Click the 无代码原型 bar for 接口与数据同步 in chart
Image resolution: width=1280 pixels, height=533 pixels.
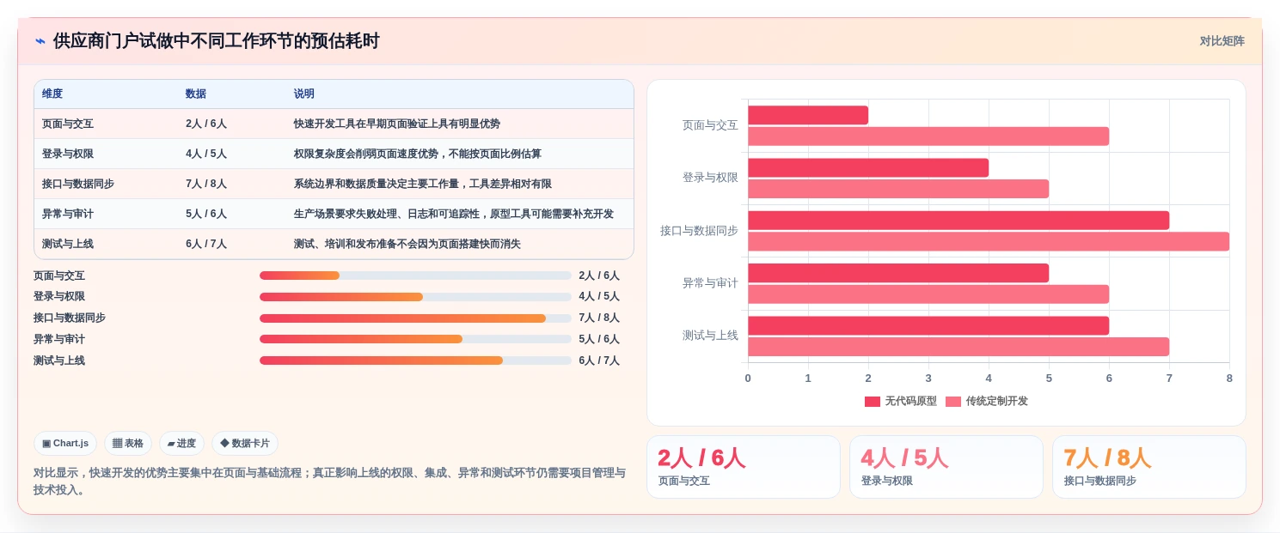pos(958,221)
